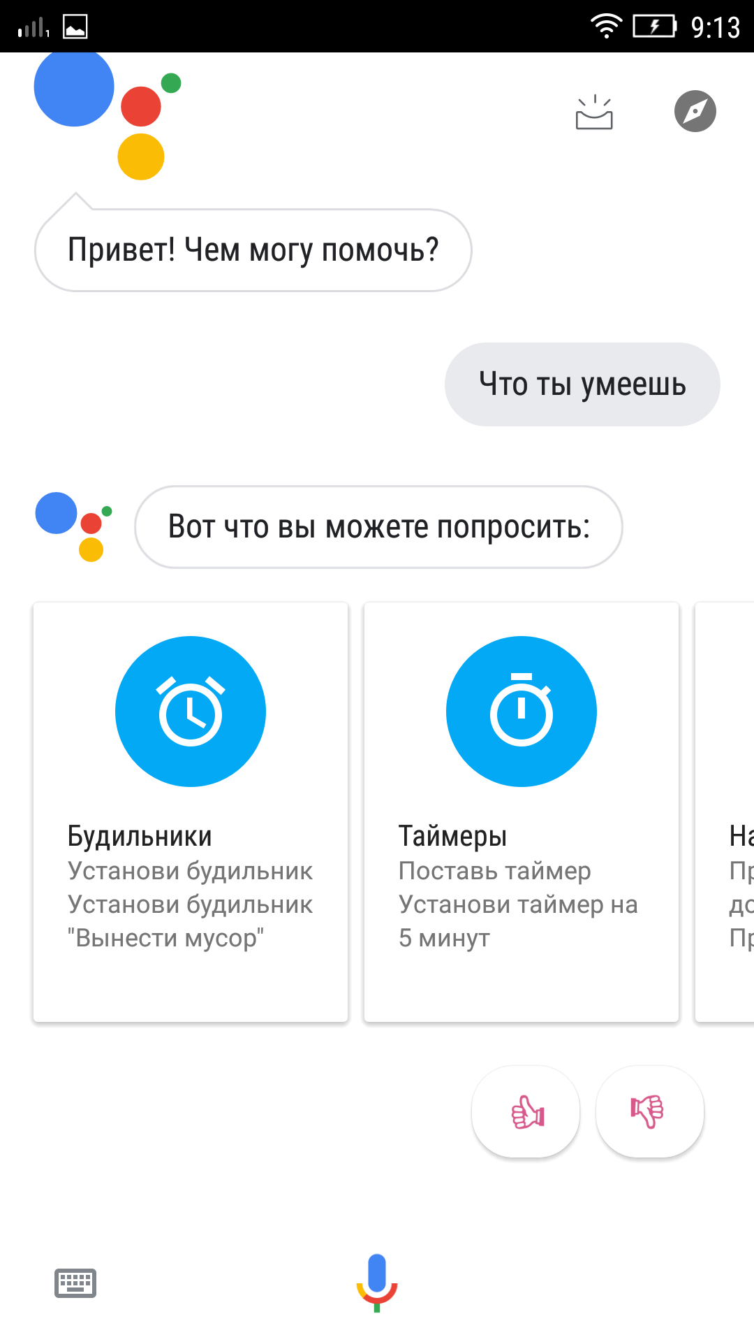Give thumbs down feedback
754x1342 pixels.
point(650,1111)
